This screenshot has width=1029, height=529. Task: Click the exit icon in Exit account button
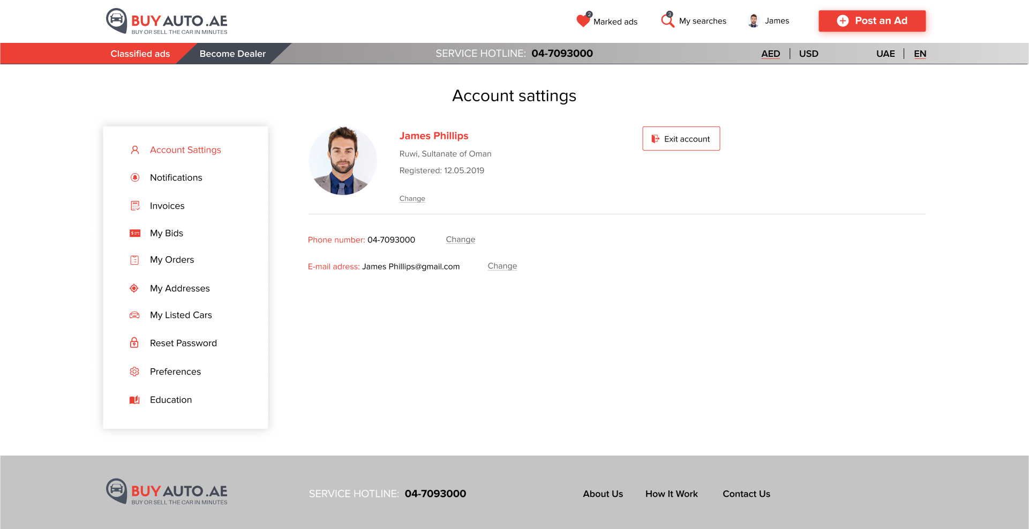(655, 139)
